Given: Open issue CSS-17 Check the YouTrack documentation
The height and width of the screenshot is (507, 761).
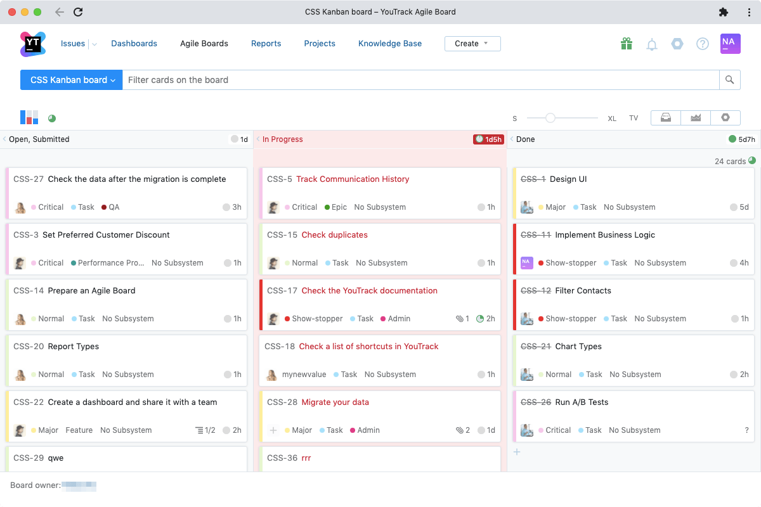Looking at the screenshot, I should tap(369, 291).
